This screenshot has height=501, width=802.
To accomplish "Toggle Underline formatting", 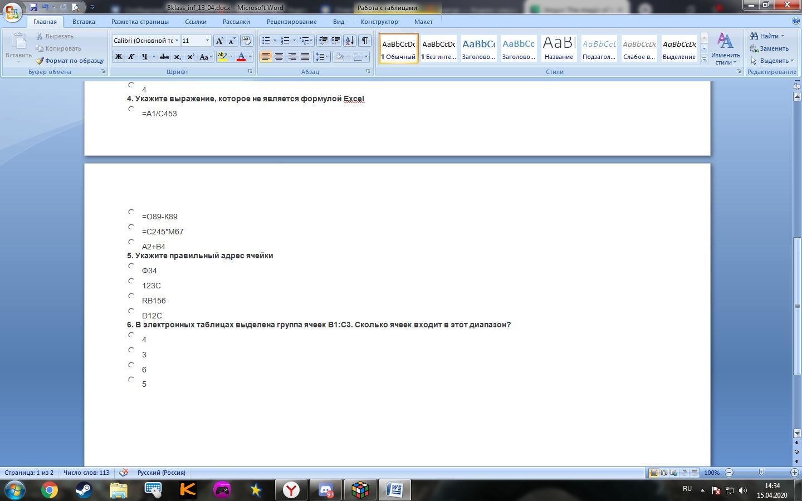I will pyautogui.click(x=145, y=57).
